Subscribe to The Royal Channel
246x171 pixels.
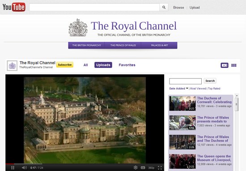coord(65,65)
